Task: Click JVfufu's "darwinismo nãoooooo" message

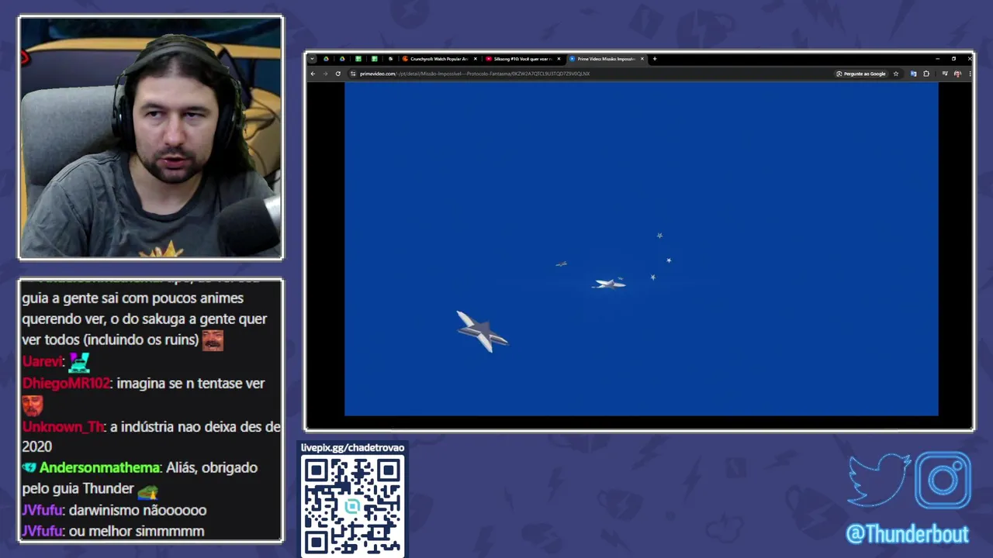Action: coord(137,511)
